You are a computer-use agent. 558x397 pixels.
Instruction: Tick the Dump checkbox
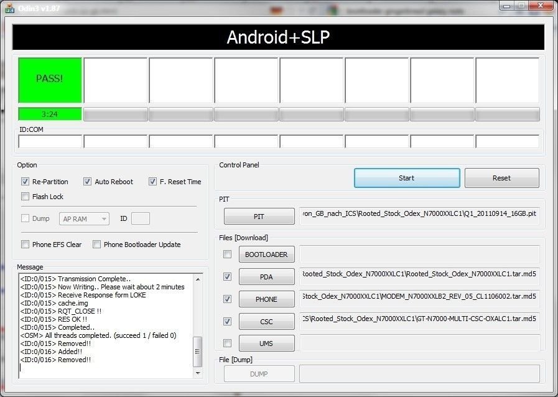(x=25, y=218)
